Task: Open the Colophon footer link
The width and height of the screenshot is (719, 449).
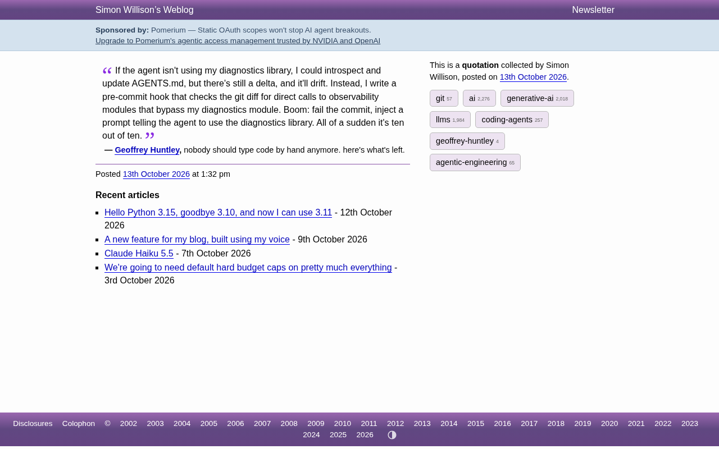Action: point(79,424)
